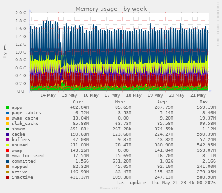Click the '15 May' x-axis label

[x=69, y=95]
